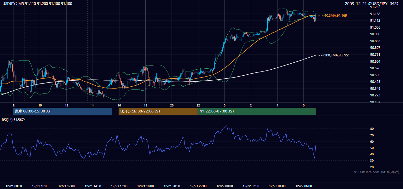Click the 90.578 price axis label
Viewport: 403px width, 189px height.
[x=375, y=68]
